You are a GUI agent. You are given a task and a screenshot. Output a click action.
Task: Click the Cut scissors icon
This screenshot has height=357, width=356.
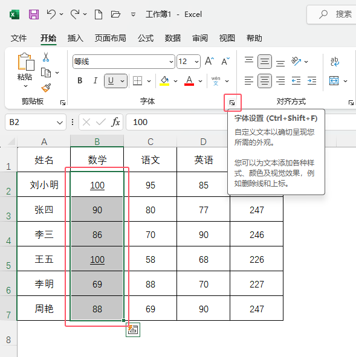[x=46, y=57]
